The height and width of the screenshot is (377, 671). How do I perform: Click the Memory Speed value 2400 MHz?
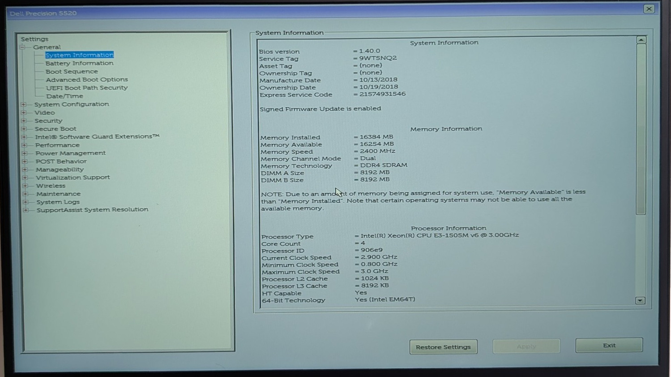(378, 151)
